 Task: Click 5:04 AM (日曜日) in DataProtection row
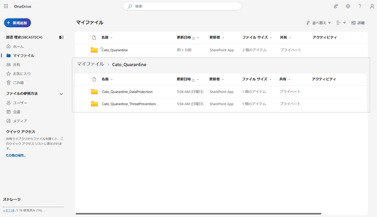tap(190, 92)
